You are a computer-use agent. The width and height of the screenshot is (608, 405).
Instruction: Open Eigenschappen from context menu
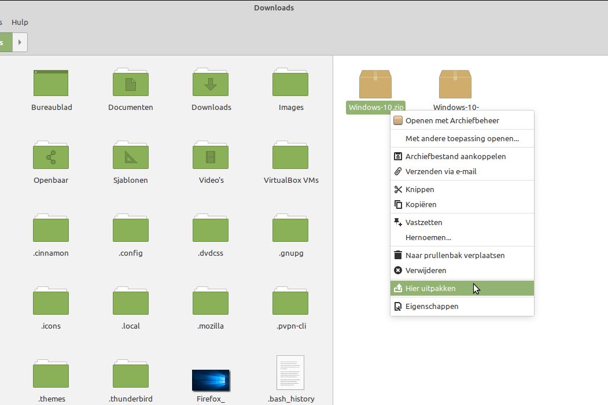click(432, 306)
